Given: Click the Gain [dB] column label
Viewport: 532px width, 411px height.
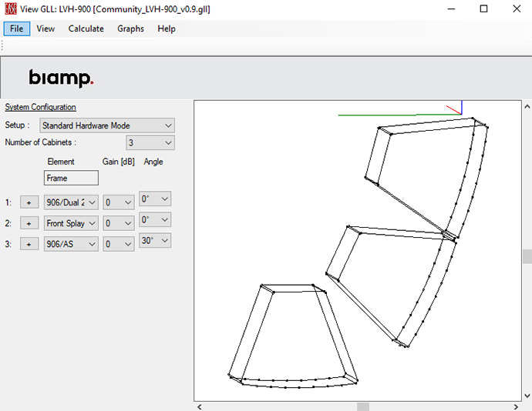Looking at the screenshot, I should click(x=119, y=162).
